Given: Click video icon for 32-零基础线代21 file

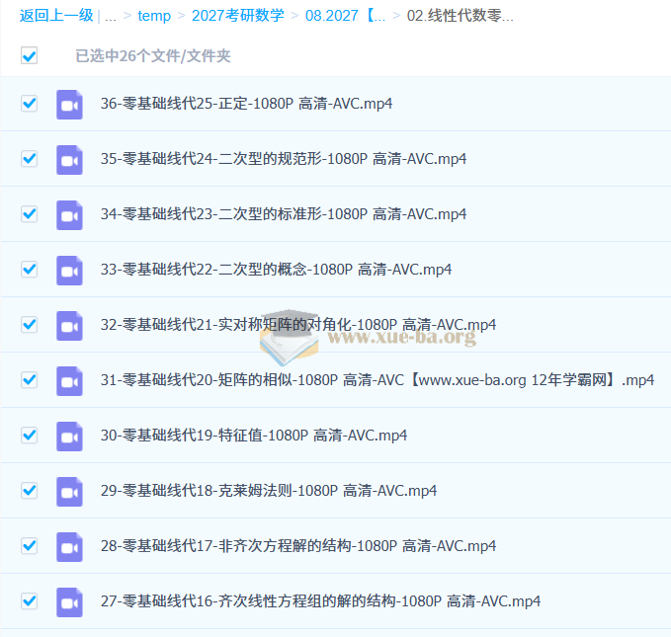Looking at the screenshot, I should (x=68, y=325).
